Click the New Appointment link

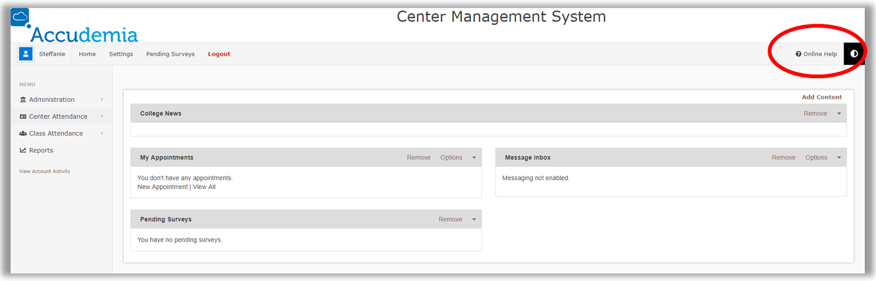[x=162, y=187]
